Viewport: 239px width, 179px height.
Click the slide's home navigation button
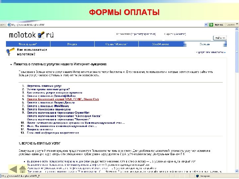[23, 169]
